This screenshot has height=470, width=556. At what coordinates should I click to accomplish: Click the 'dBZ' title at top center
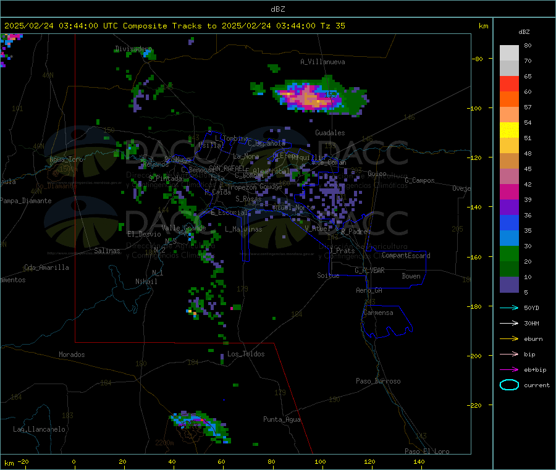pyautogui.click(x=277, y=9)
